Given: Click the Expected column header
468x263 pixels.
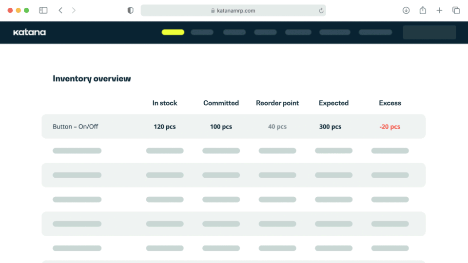Looking at the screenshot, I should (333, 103).
